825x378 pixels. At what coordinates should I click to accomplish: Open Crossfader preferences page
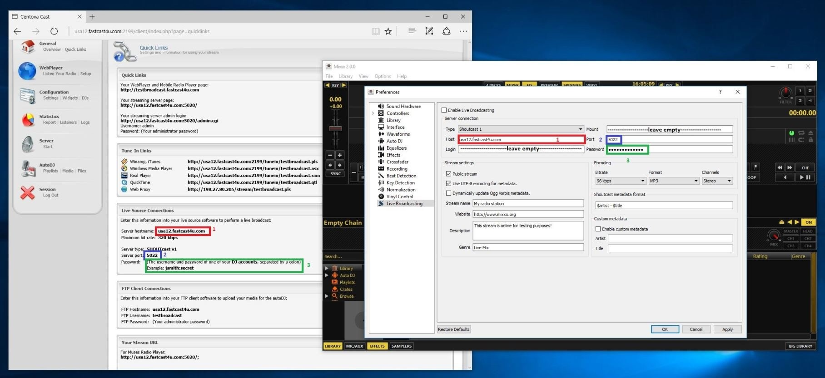(x=398, y=162)
